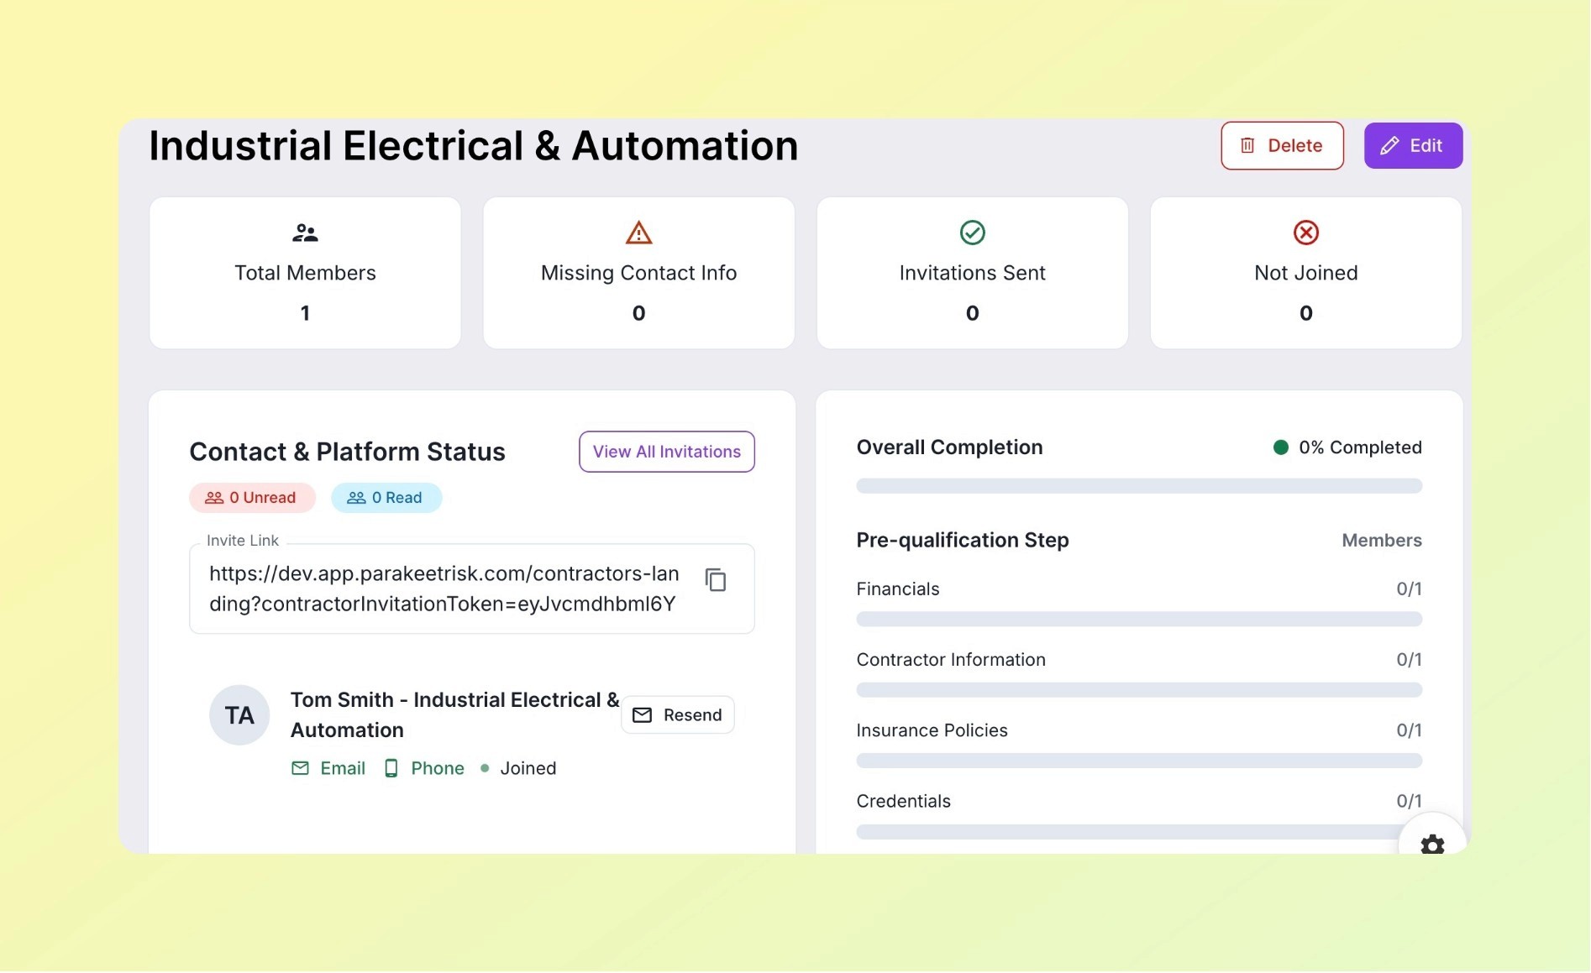Click the Insurance Policies progress bar

coord(1139,761)
